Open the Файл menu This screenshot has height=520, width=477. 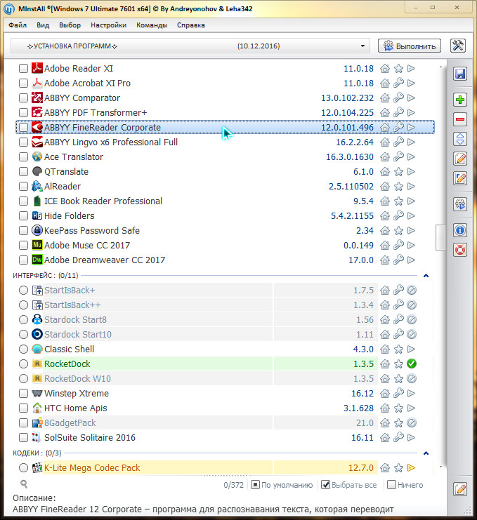pos(18,25)
